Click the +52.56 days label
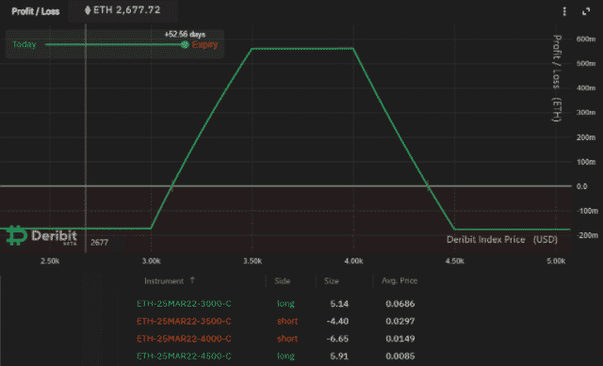The width and height of the screenshot is (603, 366). click(185, 34)
